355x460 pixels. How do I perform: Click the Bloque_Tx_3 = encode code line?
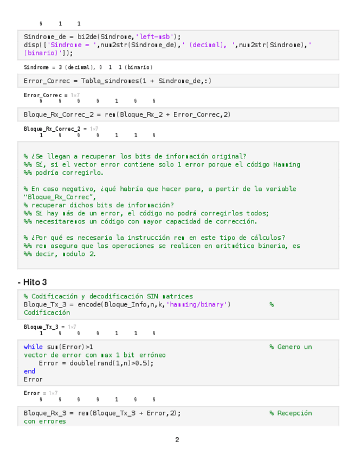pos(127,304)
